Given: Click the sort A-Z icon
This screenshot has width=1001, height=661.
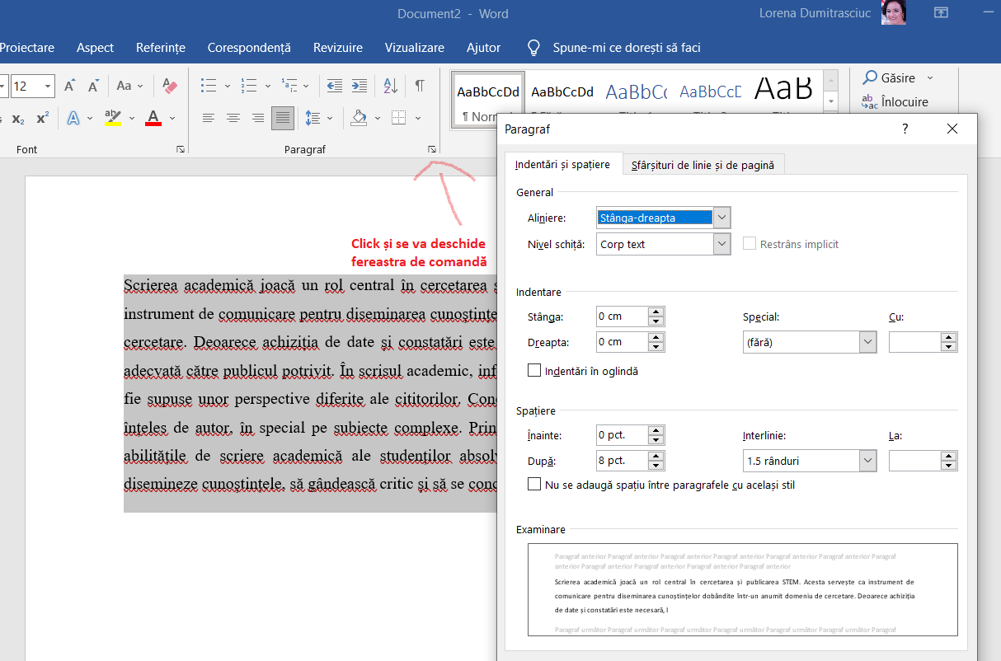Looking at the screenshot, I should 391,86.
